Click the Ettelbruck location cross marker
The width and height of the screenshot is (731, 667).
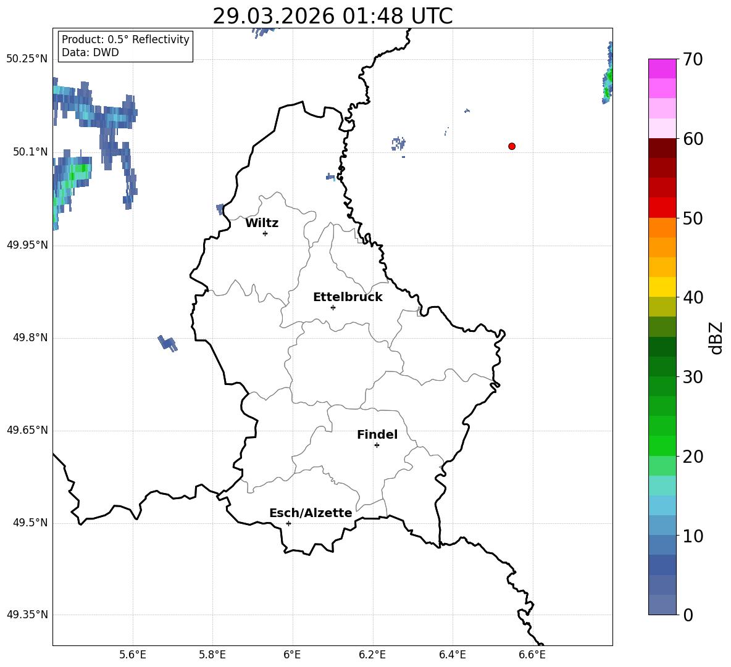point(333,307)
